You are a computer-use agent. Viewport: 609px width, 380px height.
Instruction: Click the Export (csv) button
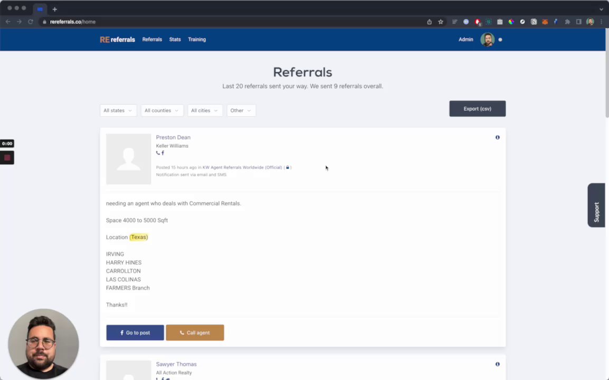point(478,109)
